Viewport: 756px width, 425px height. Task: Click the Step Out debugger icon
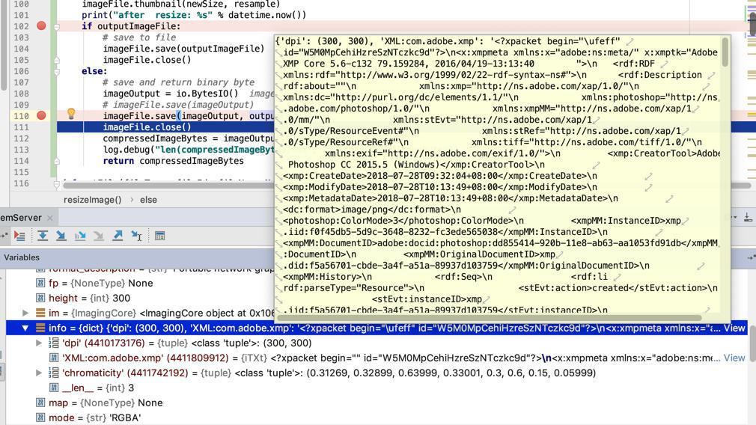point(118,236)
